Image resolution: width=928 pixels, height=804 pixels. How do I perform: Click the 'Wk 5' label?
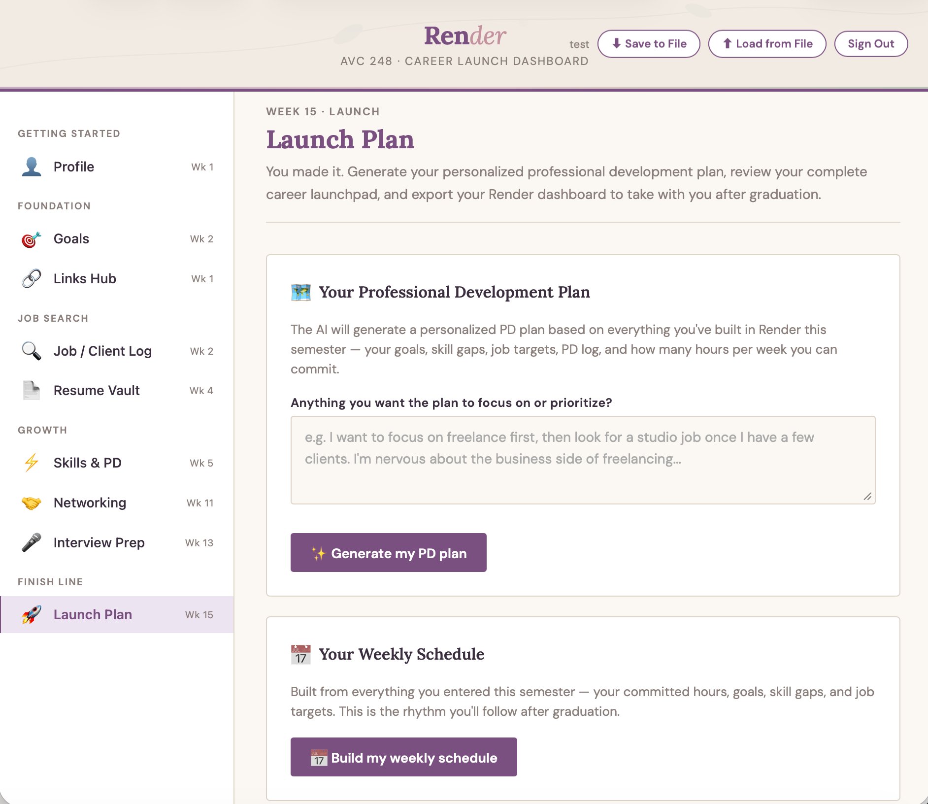(201, 463)
